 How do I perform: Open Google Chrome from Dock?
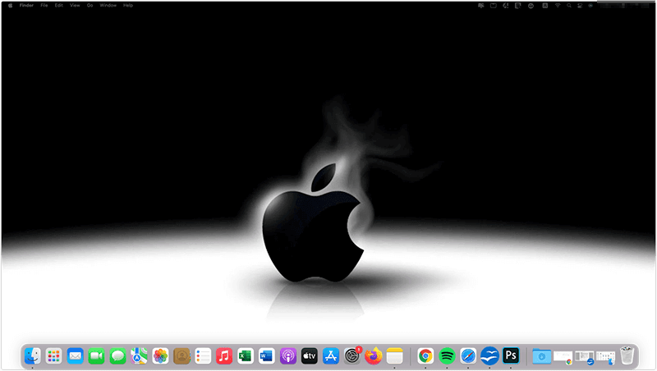(425, 355)
